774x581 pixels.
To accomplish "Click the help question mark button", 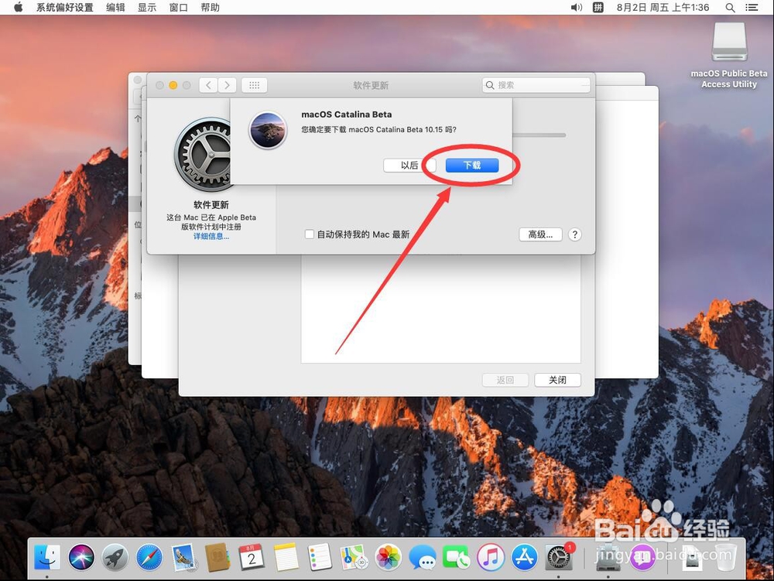I will (574, 234).
